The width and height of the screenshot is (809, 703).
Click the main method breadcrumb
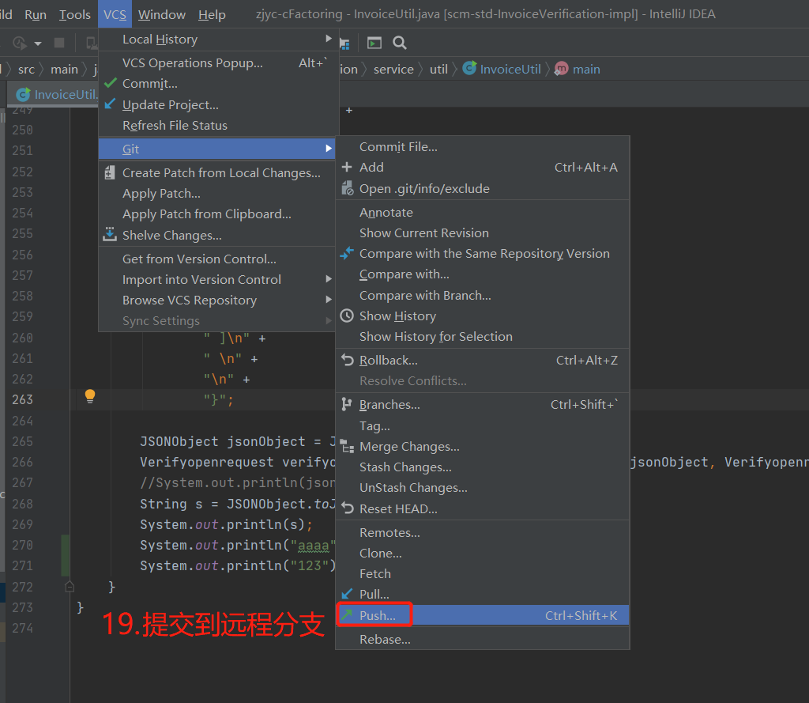click(x=578, y=69)
